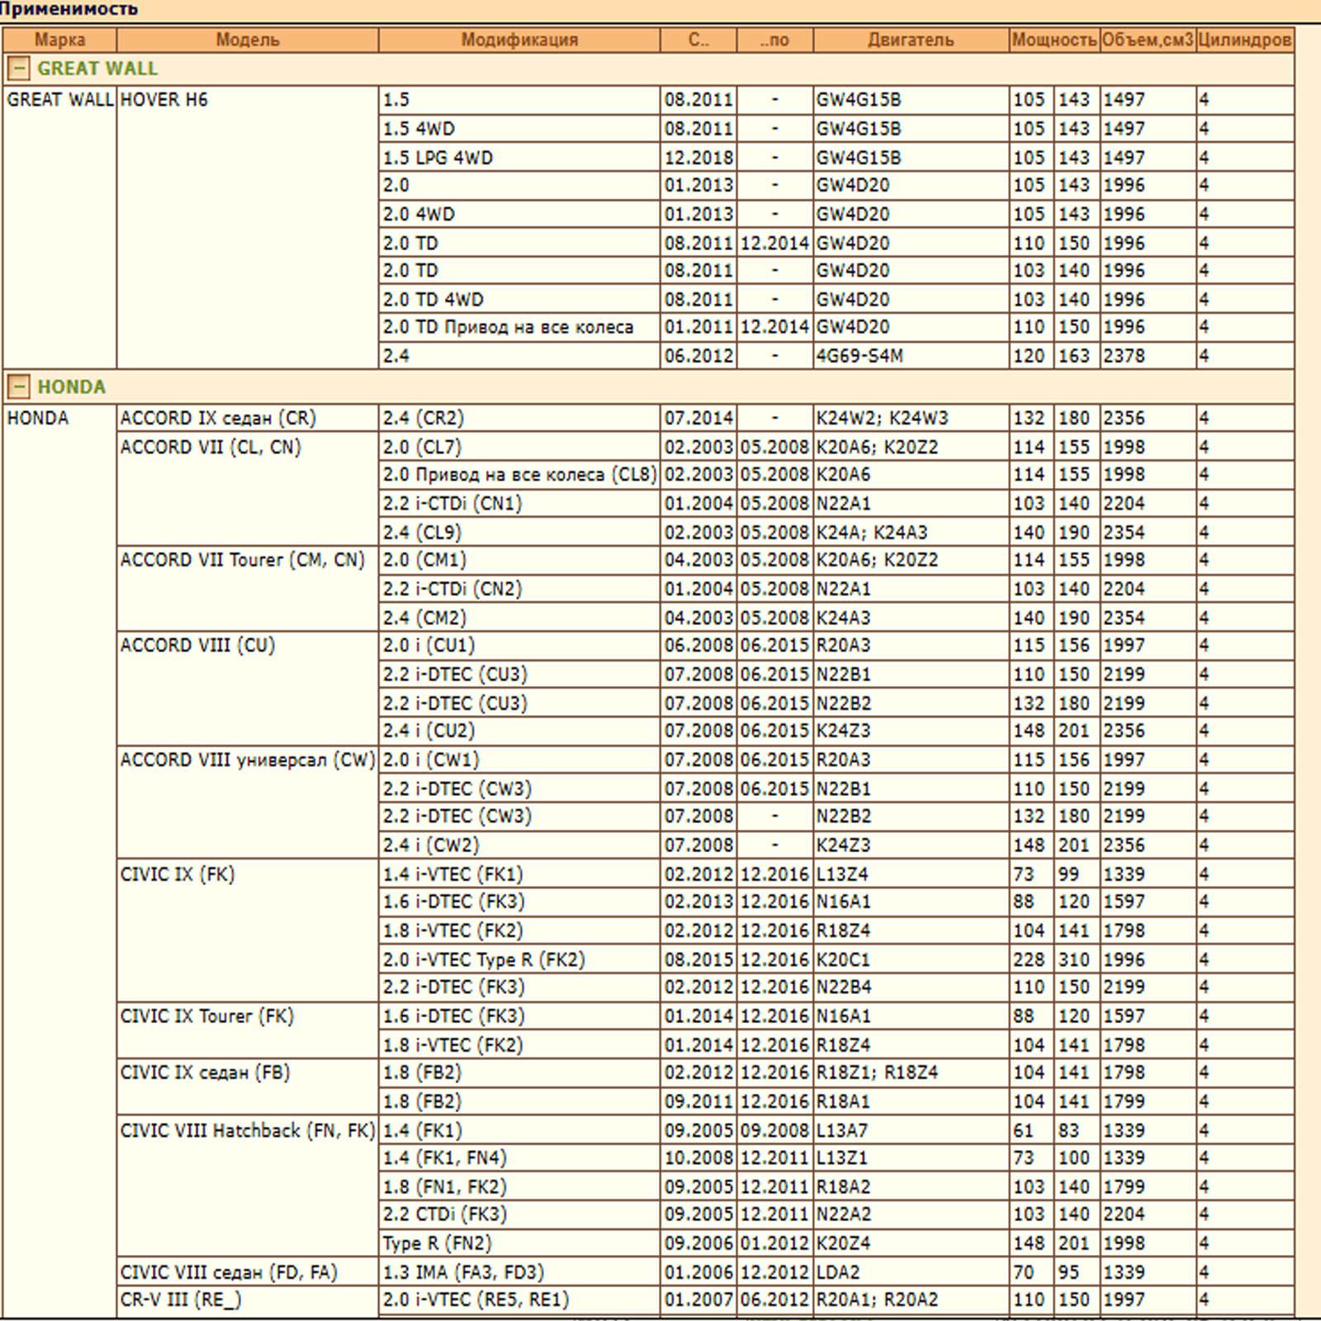Click the 4G69-S4M engine cell
Viewport: 1321px width, 1321px height.
pos(859,356)
